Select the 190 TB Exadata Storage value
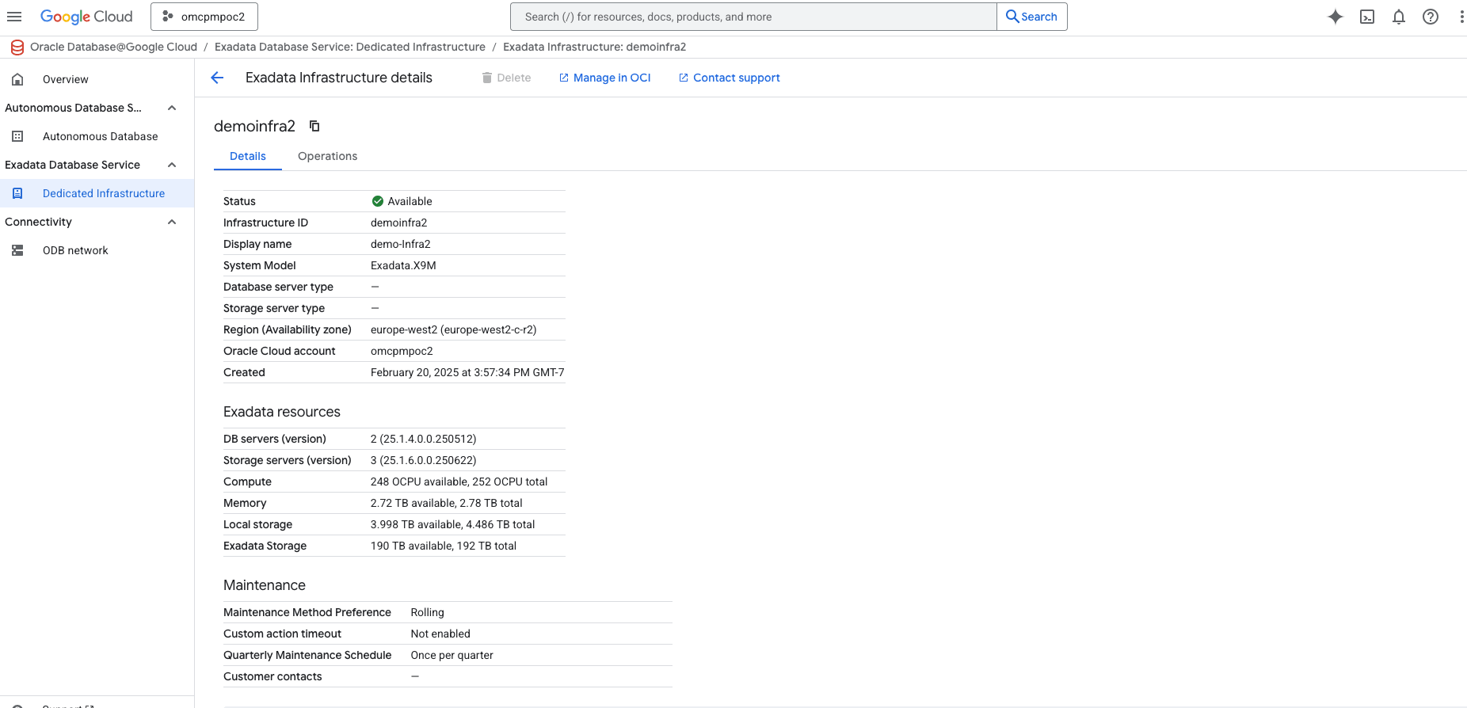Image resolution: width=1467 pixels, height=708 pixels. (x=444, y=546)
